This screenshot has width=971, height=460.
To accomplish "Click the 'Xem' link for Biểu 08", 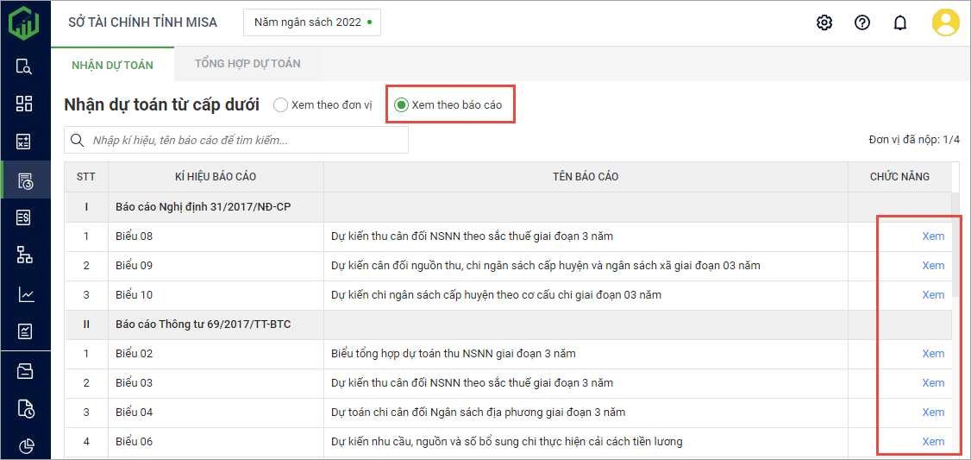I will (932, 236).
